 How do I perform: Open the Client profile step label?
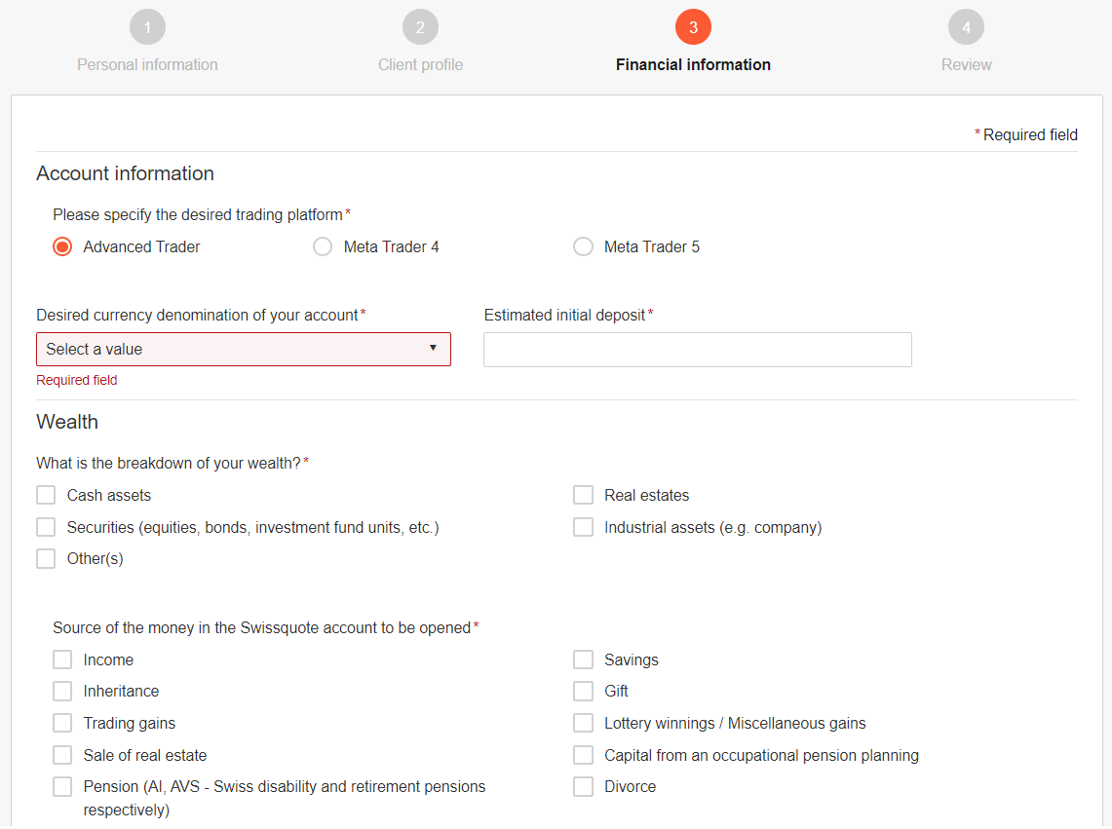(x=420, y=65)
